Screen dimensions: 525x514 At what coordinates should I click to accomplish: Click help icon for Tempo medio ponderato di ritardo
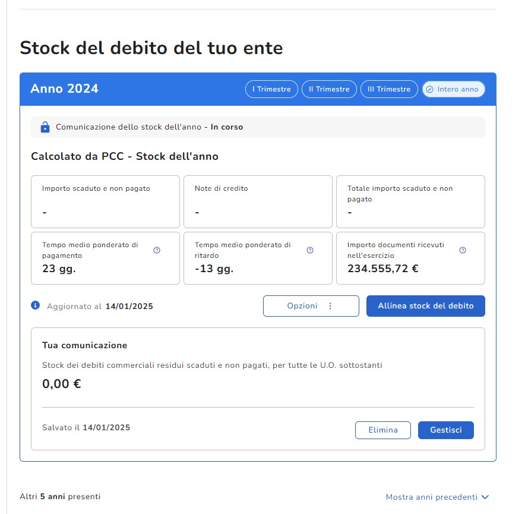coord(309,250)
